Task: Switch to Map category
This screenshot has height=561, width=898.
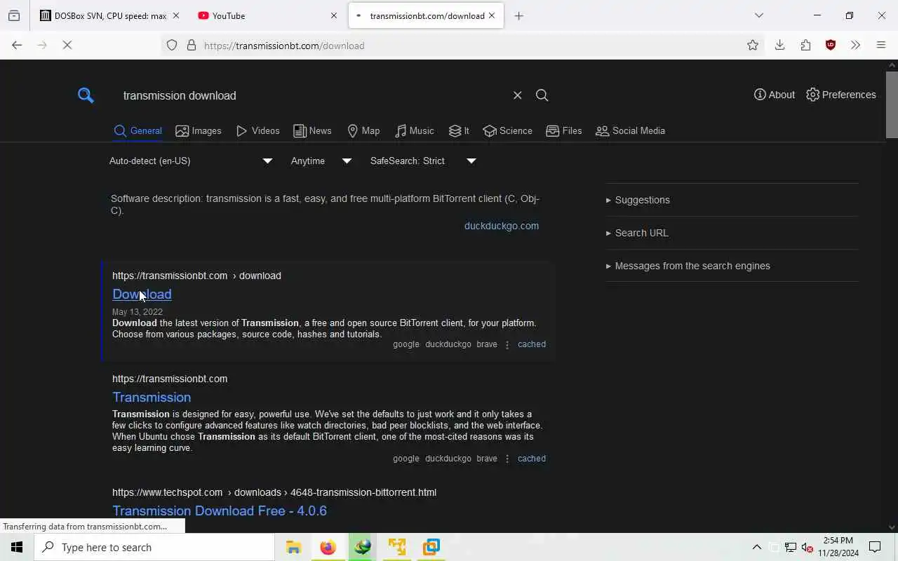Action: pos(363,131)
